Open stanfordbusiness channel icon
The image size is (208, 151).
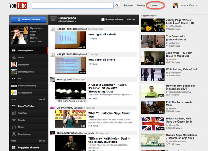click(x=14, y=72)
